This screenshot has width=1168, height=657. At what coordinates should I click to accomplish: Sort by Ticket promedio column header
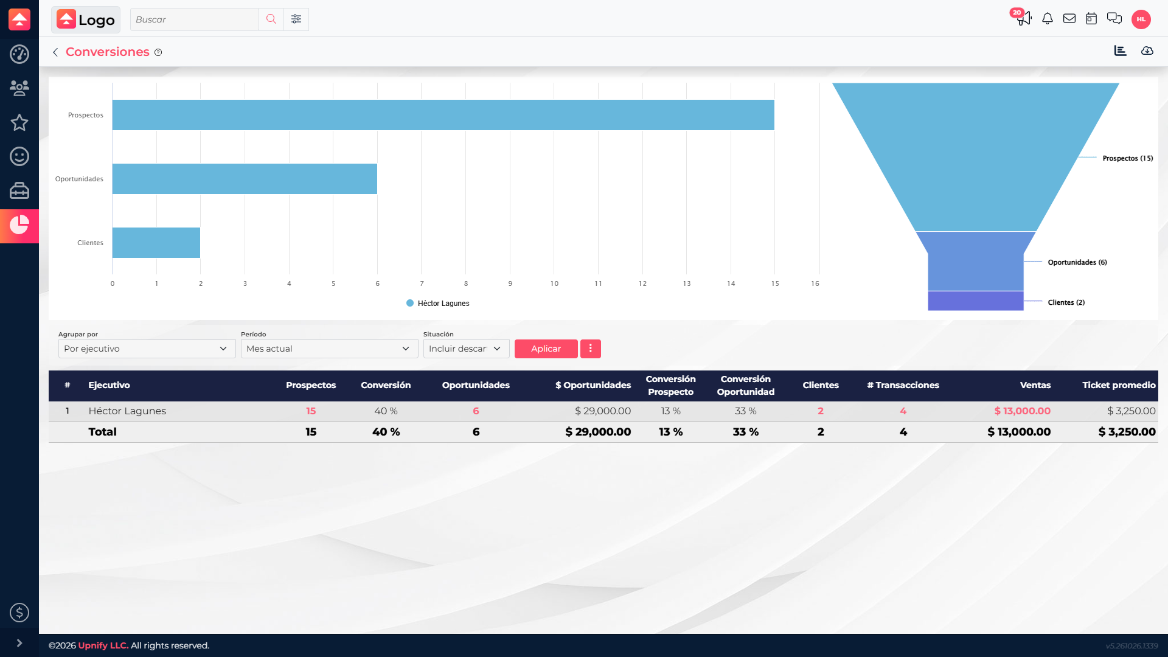[1118, 385]
